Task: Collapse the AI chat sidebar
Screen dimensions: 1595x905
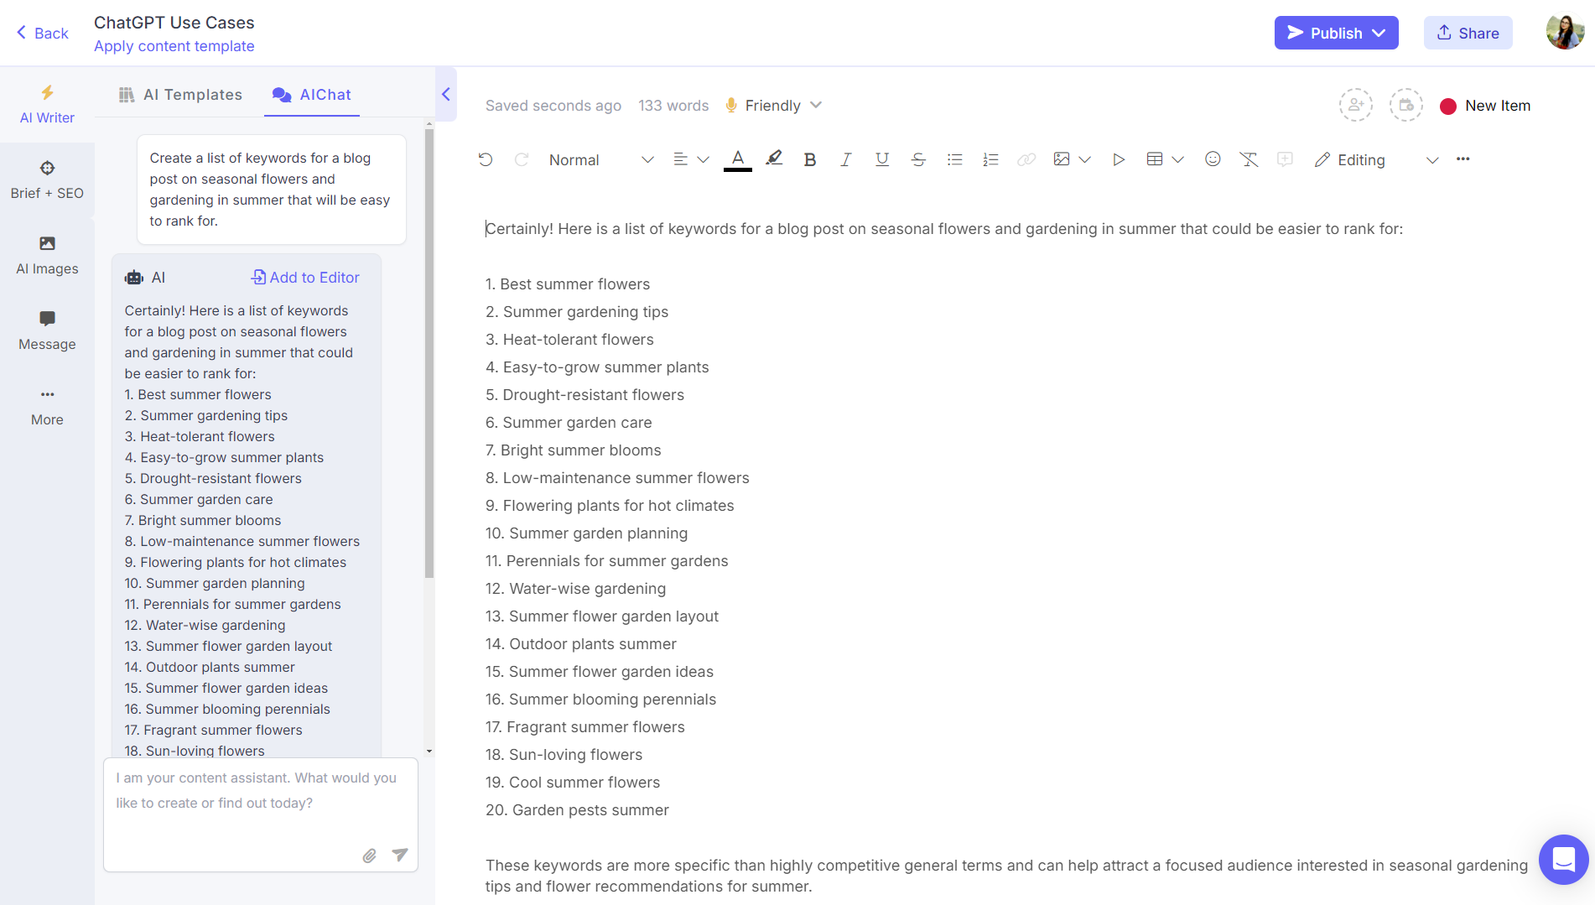Action: point(445,94)
